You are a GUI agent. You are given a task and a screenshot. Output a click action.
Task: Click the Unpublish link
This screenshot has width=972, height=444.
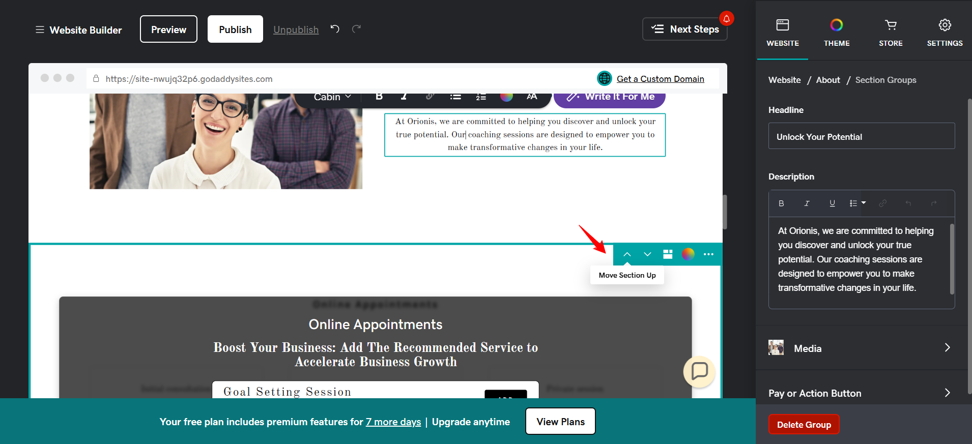(296, 29)
